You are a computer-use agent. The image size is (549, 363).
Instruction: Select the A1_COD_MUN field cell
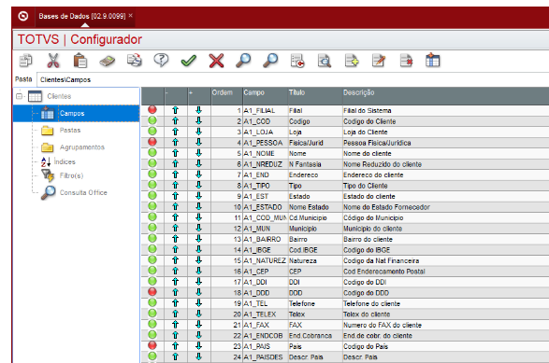coord(265,217)
